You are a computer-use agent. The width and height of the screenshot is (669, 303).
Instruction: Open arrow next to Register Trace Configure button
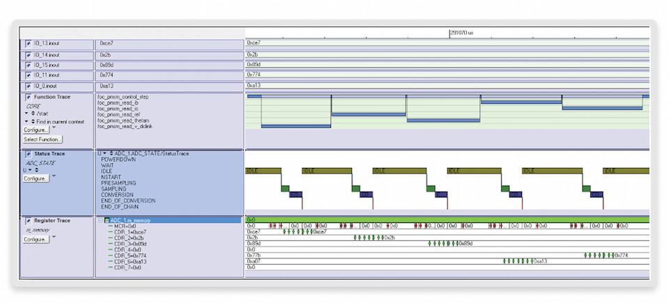click(x=54, y=238)
